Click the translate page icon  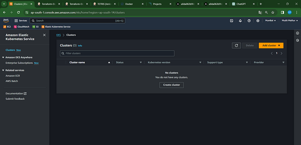click(260, 12)
